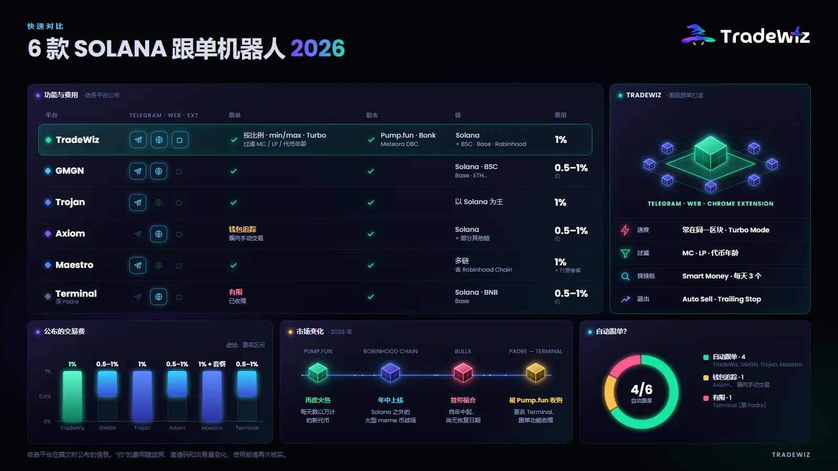838x471 pixels.
Task: Click the Telegram icon in the TradeWiz row
Action: (138, 140)
